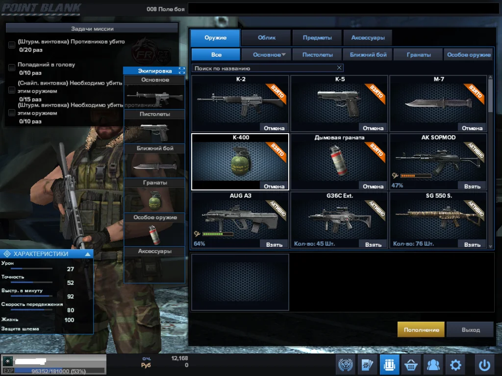This screenshot has height=376, width=502.
Task: Select the G36C Ext. weapon card
Action: click(x=339, y=220)
